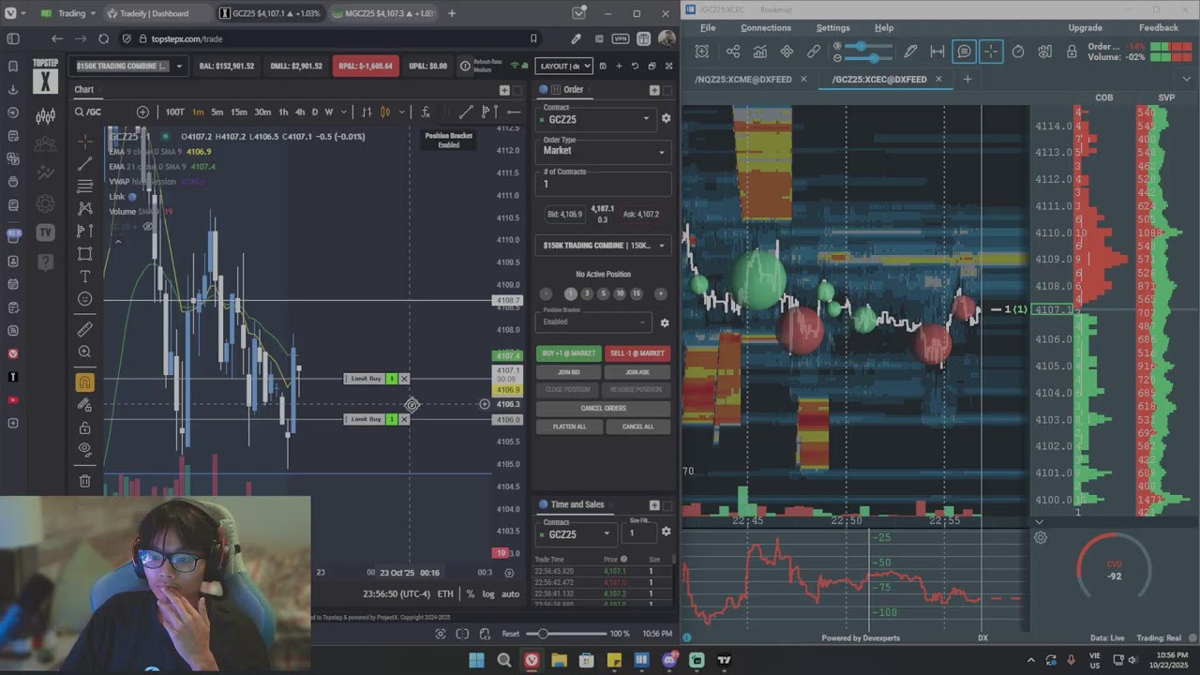Select the emoji tool in the chart sidebar

[85, 299]
